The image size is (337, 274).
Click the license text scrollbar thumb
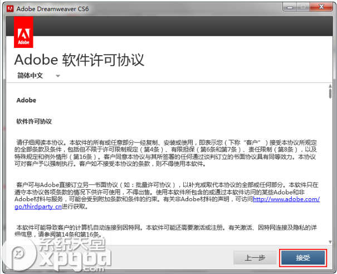[330, 94]
